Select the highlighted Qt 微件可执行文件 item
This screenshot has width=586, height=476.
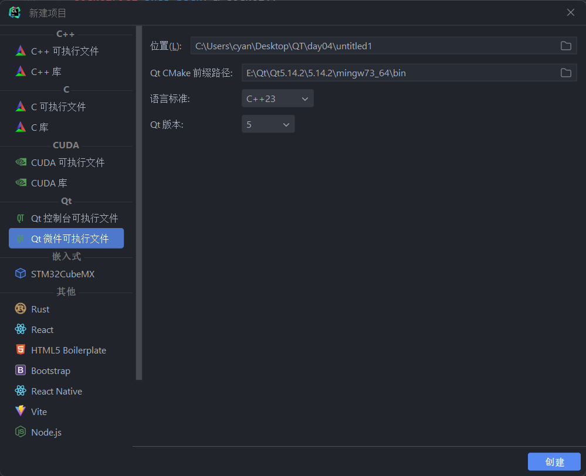click(69, 239)
